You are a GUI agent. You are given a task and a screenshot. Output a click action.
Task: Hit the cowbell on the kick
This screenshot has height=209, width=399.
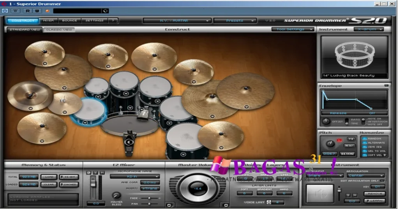(x=143, y=114)
